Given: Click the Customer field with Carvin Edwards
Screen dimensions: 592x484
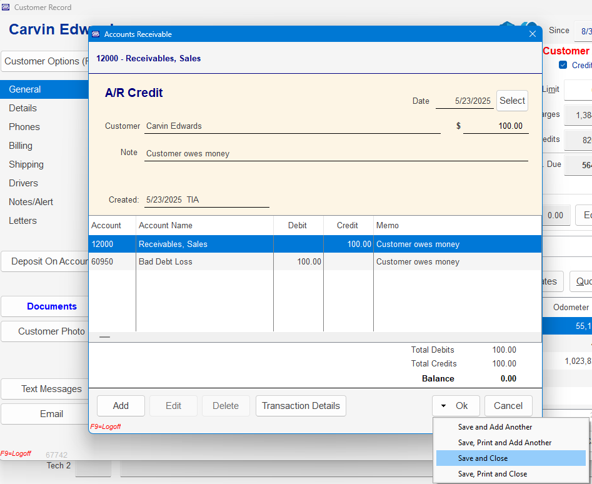Looking at the screenshot, I should (x=292, y=126).
